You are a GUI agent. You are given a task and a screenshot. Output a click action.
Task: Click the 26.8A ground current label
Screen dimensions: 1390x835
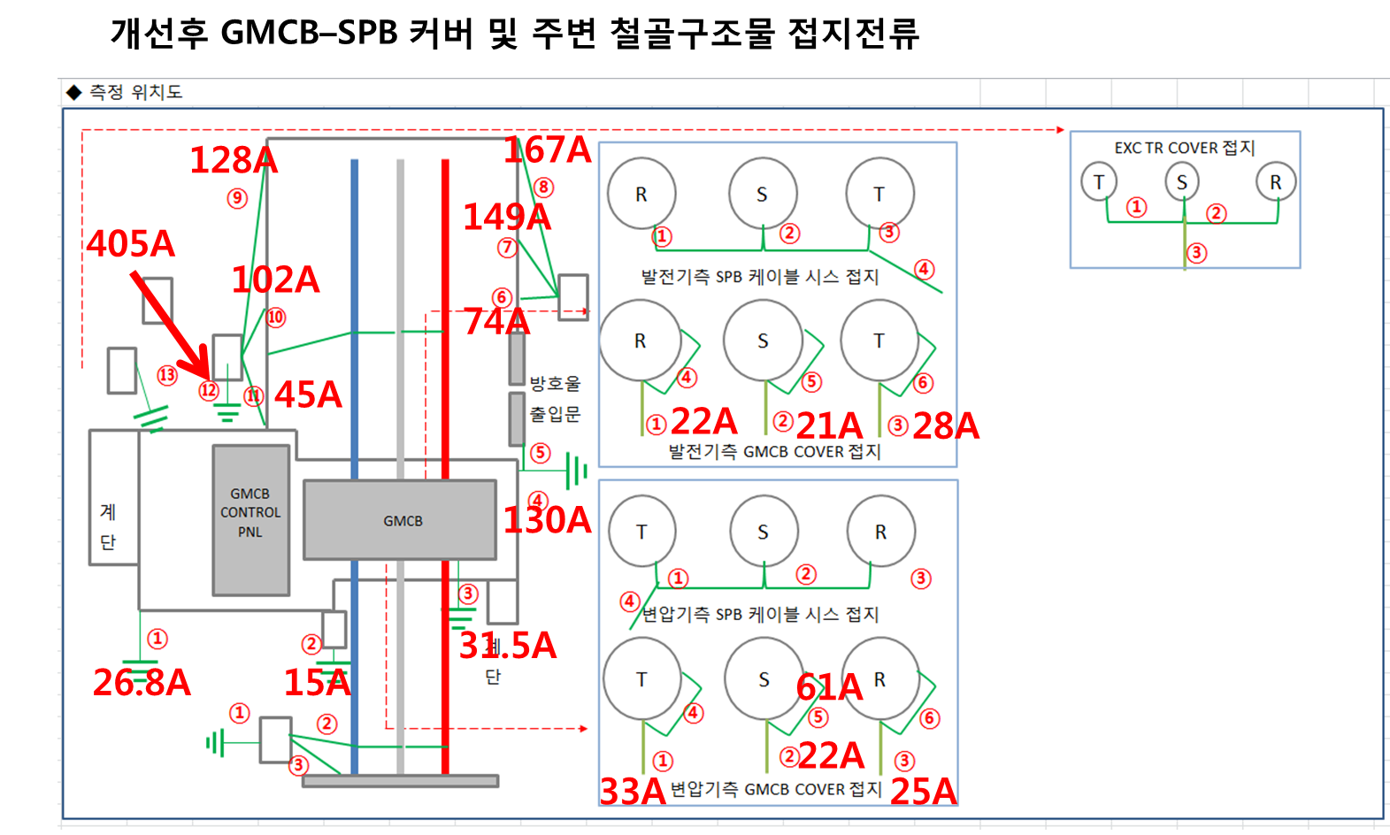point(142,682)
